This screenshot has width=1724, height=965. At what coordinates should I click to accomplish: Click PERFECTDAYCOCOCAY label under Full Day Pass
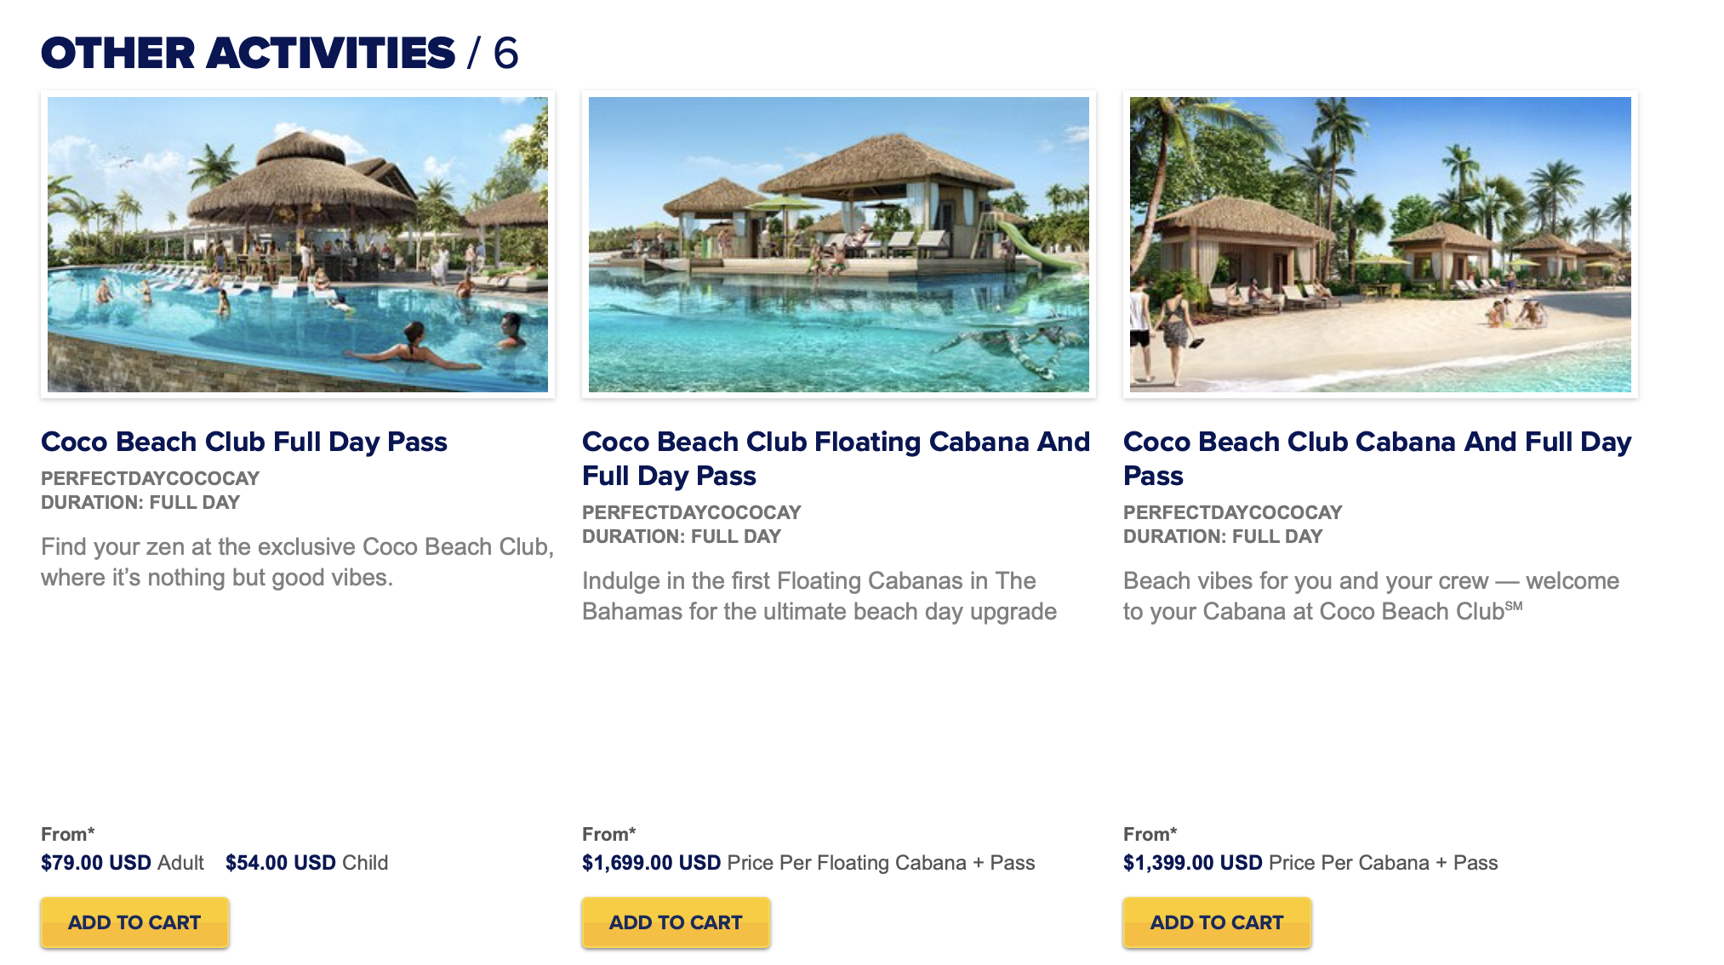click(151, 478)
